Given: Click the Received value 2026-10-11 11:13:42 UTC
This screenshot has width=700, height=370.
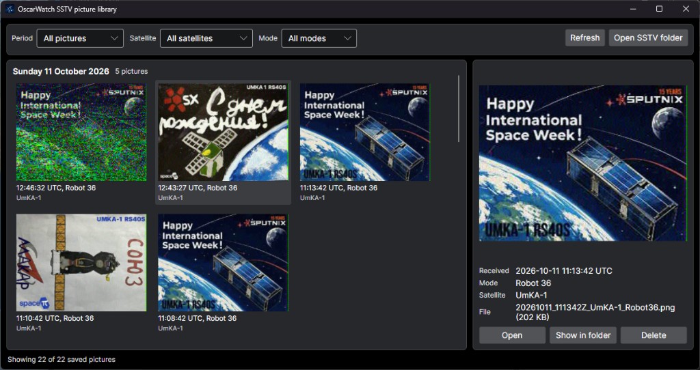Looking at the screenshot, I should click(564, 270).
